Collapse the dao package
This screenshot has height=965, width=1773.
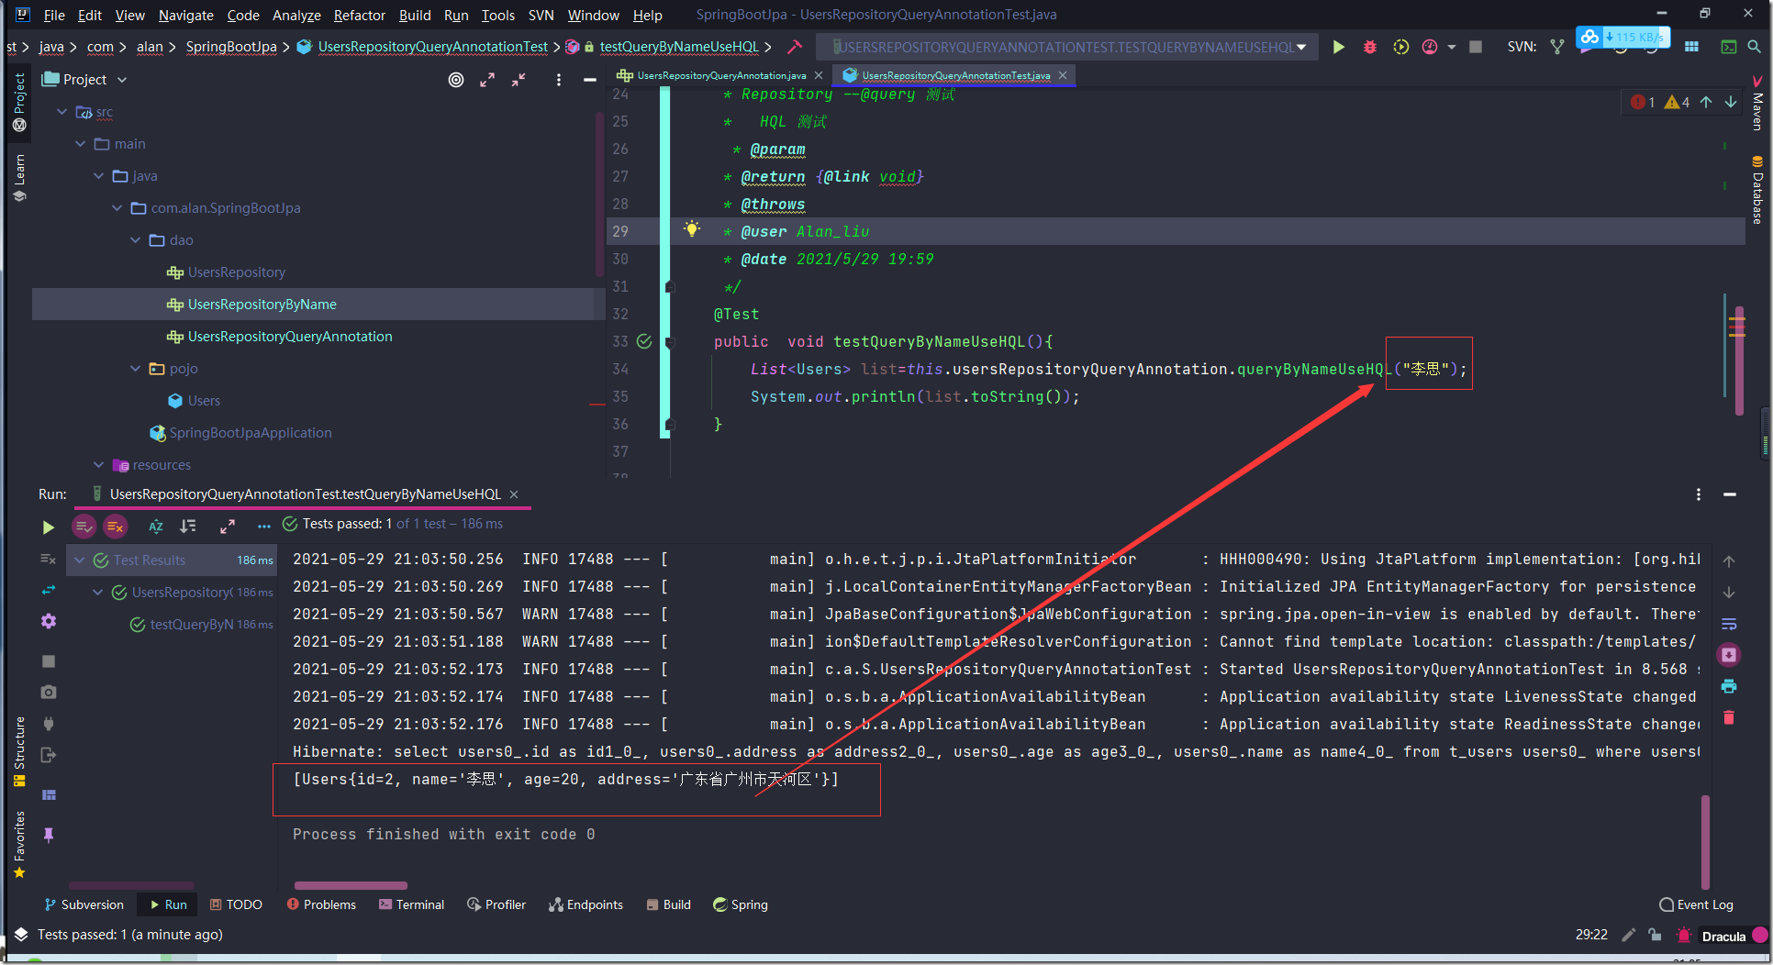pyautogui.click(x=136, y=240)
